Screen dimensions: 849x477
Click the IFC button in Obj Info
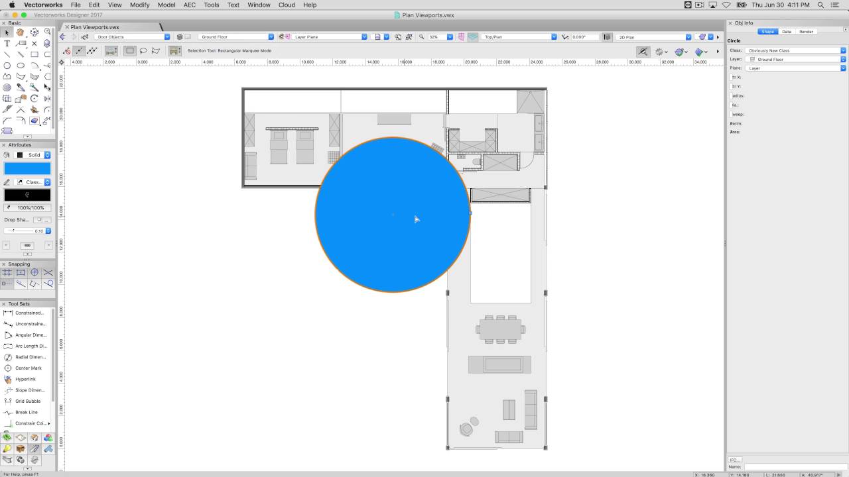point(734,460)
